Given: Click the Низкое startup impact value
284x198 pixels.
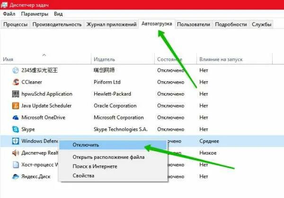Looking at the screenshot, I should click(208, 153).
